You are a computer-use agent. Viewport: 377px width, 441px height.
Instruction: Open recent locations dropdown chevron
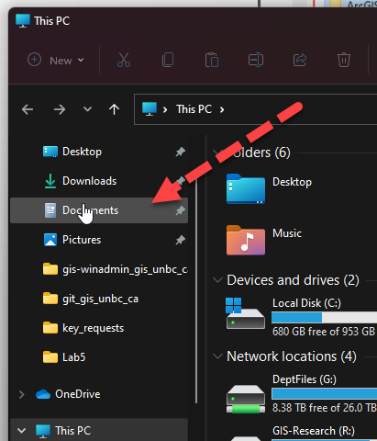coord(87,109)
